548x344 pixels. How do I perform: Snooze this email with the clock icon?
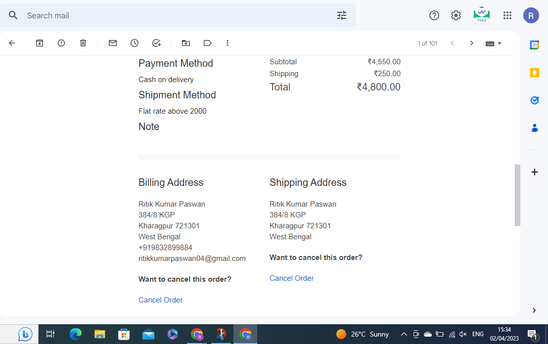pos(135,43)
